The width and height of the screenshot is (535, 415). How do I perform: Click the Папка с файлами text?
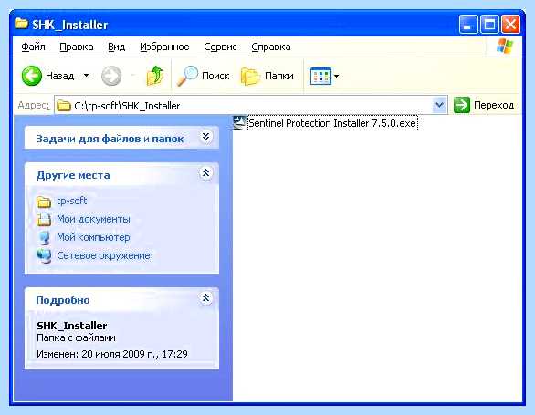click(x=76, y=338)
